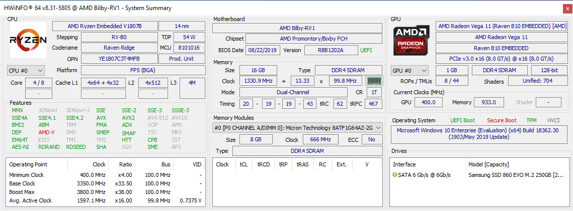Click the Base Clock row
Viewport: 573px width, 211px height.
point(105,183)
